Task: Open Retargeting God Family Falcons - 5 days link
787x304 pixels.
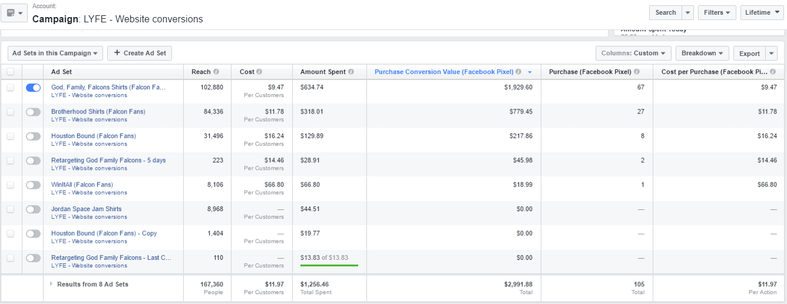Action: [x=108, y=160]
